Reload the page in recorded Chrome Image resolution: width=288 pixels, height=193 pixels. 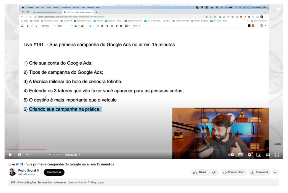[31, 17]
